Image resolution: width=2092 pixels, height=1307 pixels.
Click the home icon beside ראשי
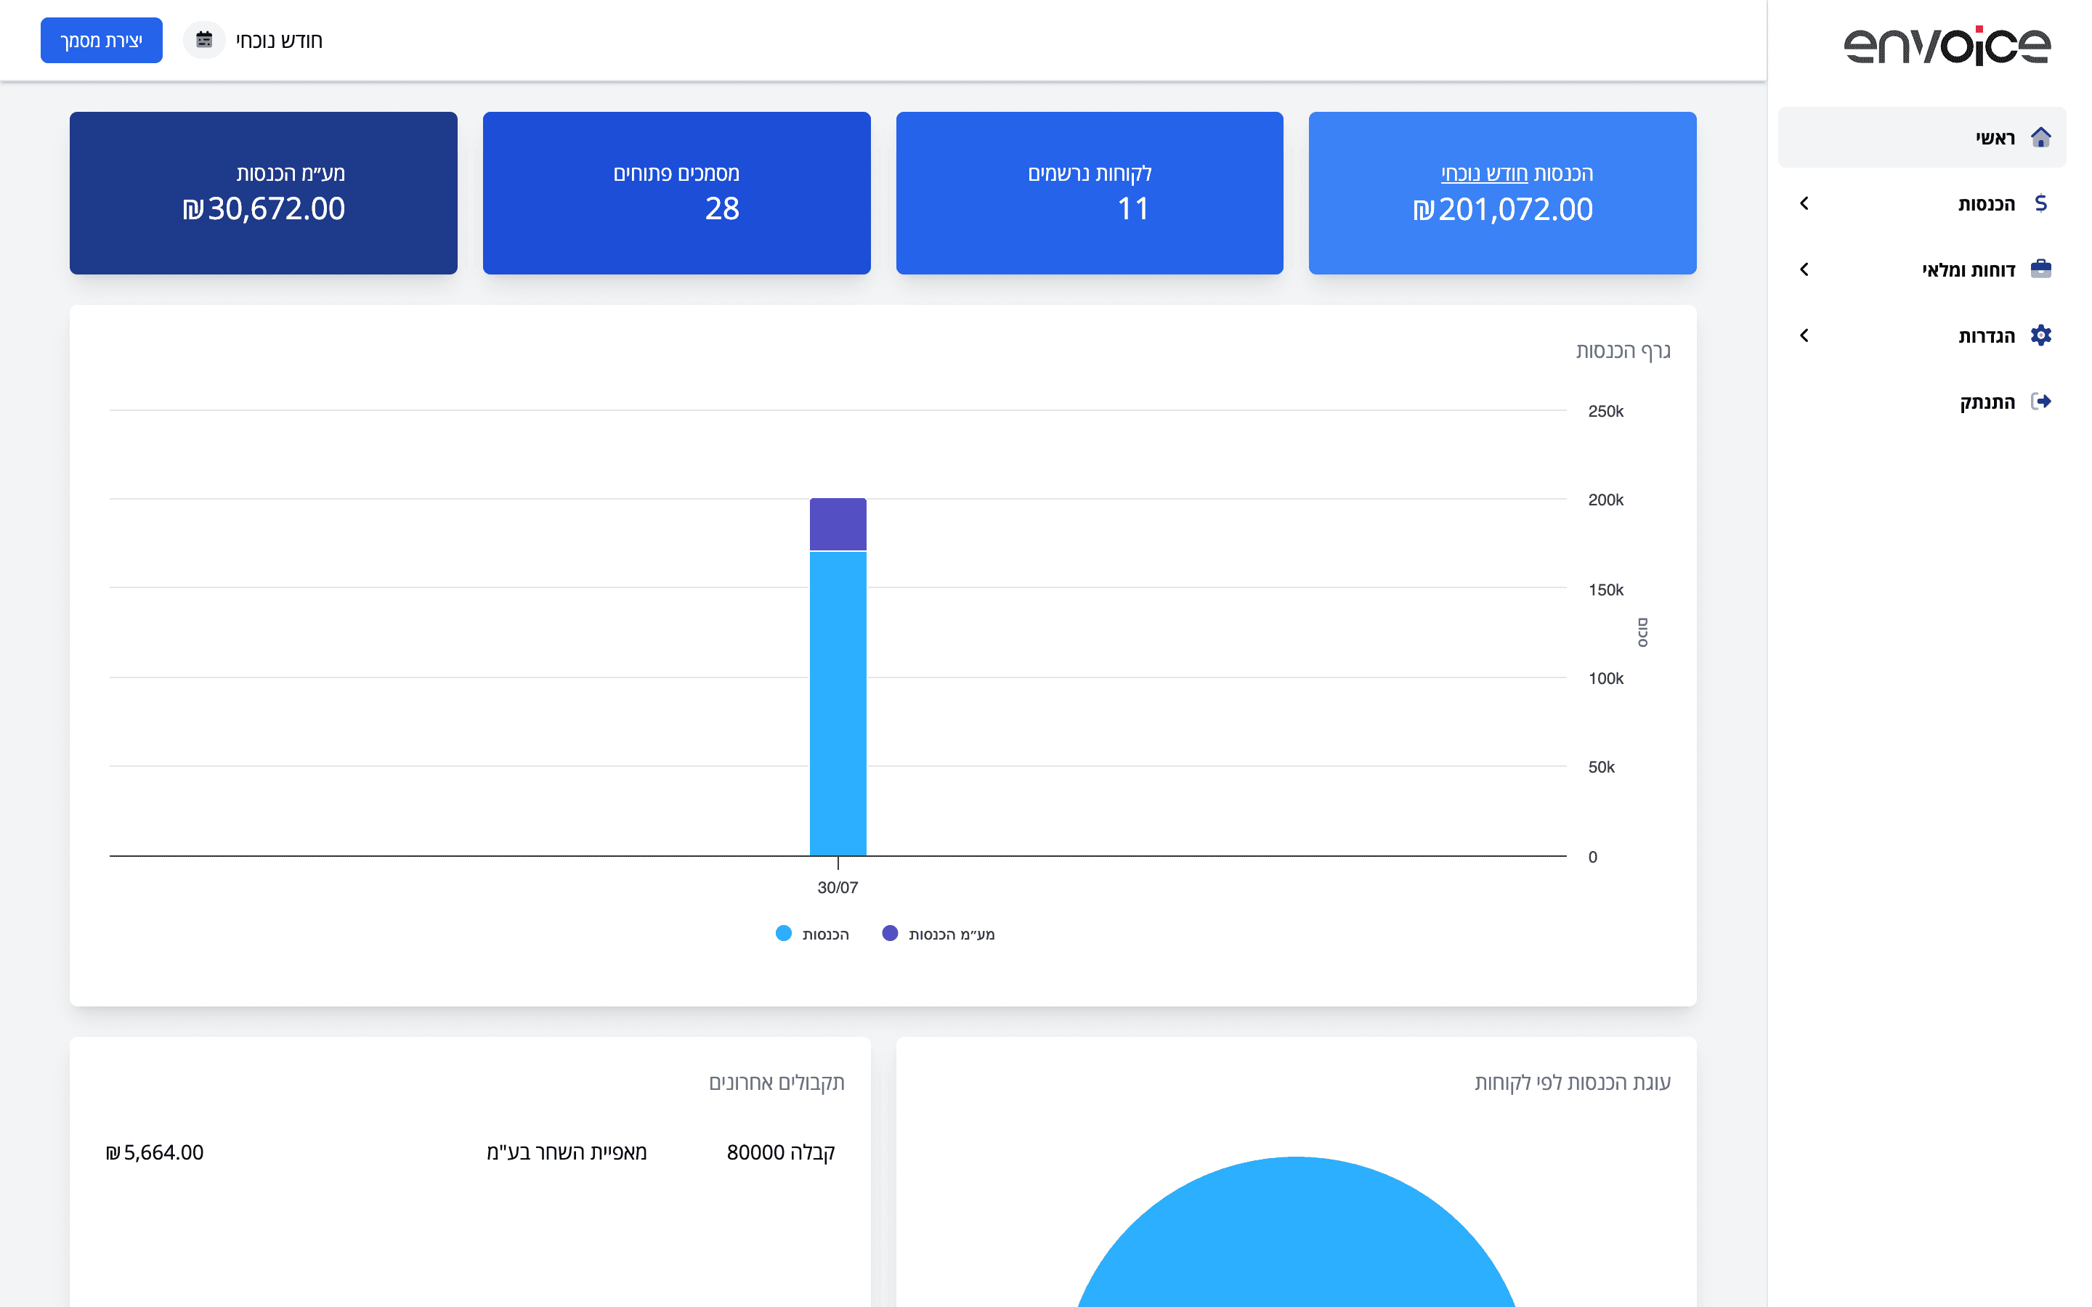(2040, 137)
